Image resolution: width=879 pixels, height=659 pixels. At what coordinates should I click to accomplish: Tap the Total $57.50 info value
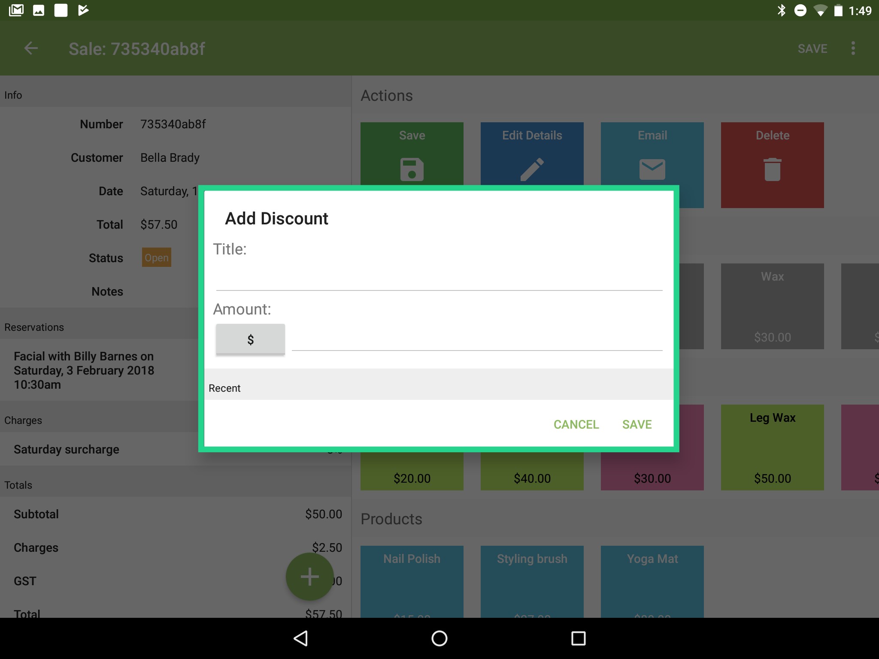pos(159,224)
